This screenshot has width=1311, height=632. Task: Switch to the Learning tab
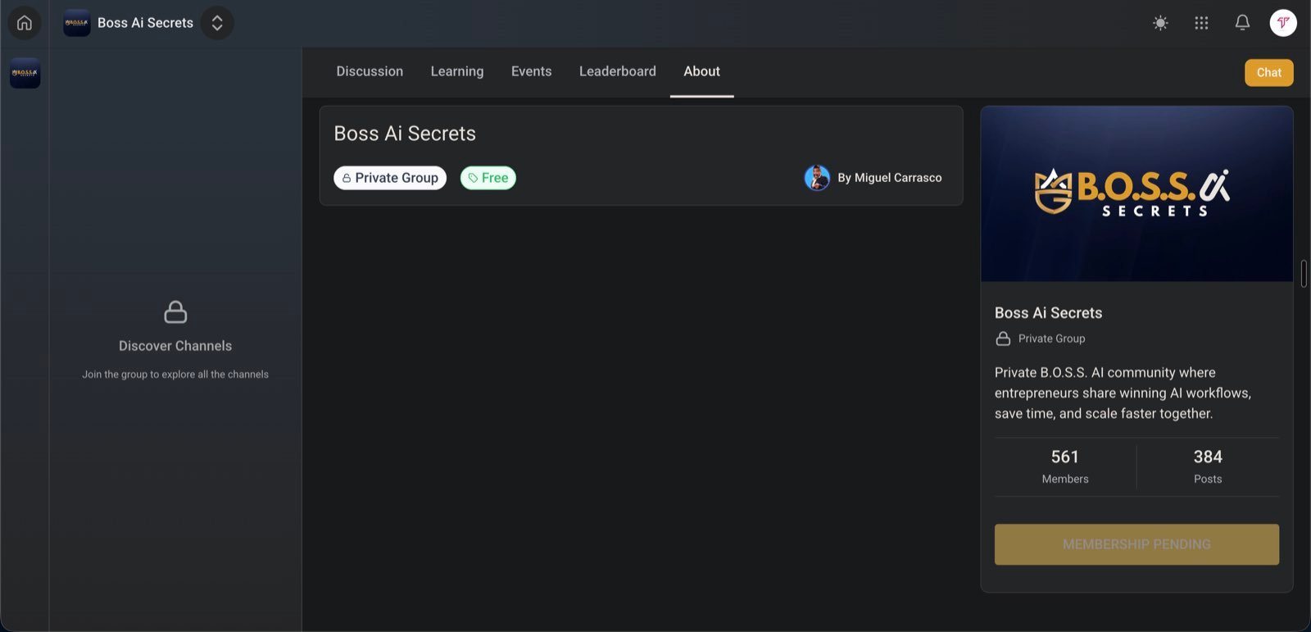pos(457,71)
